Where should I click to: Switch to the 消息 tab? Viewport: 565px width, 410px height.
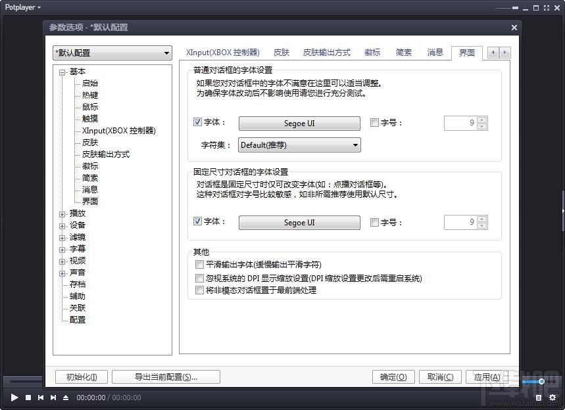point(435,53)
